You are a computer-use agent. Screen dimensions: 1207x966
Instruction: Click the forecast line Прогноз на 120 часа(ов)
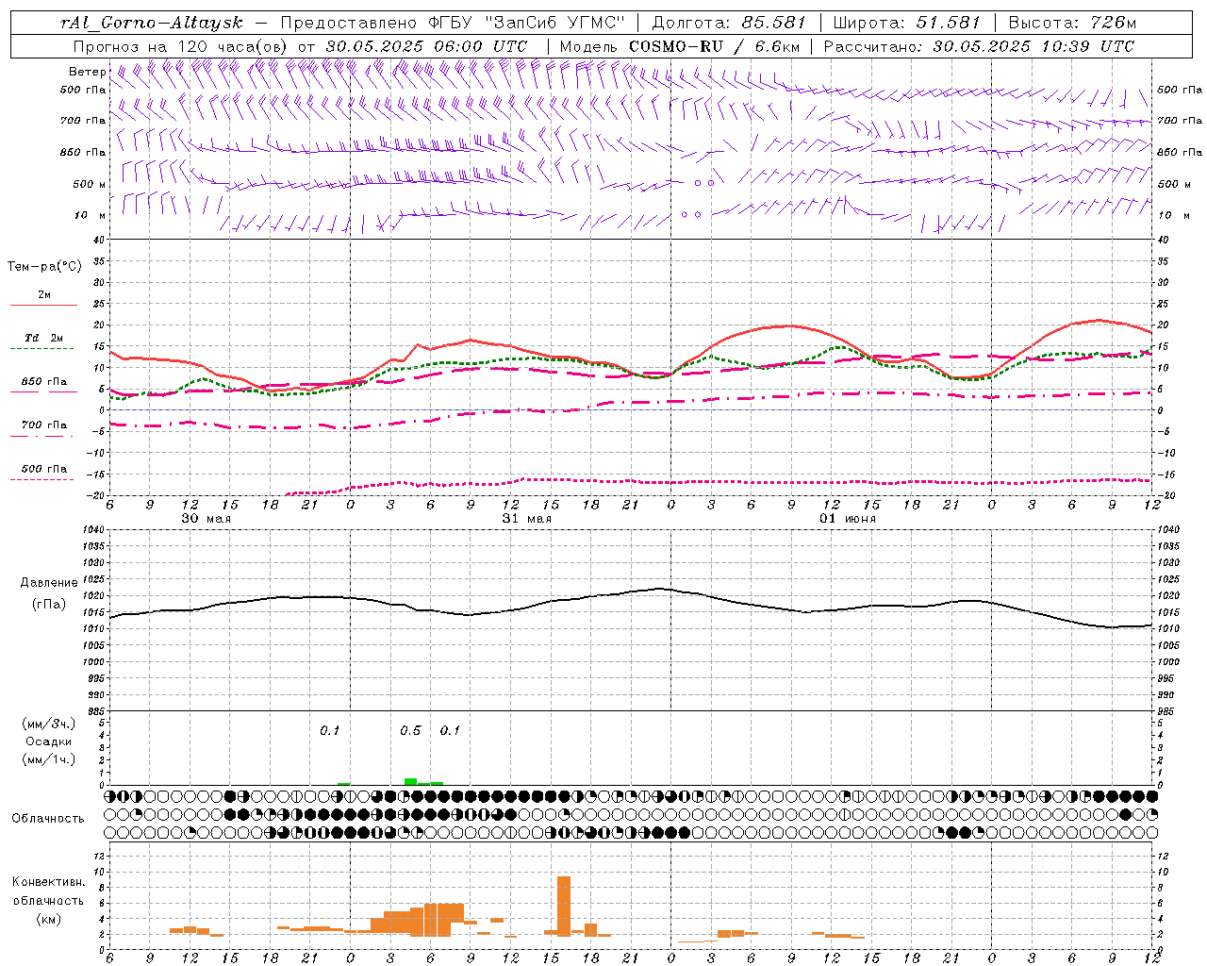click(181, 46)
